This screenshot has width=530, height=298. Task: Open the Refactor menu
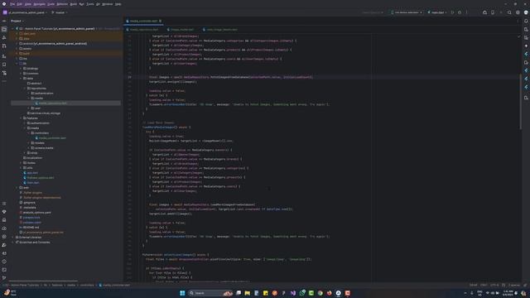coord(62,4)
